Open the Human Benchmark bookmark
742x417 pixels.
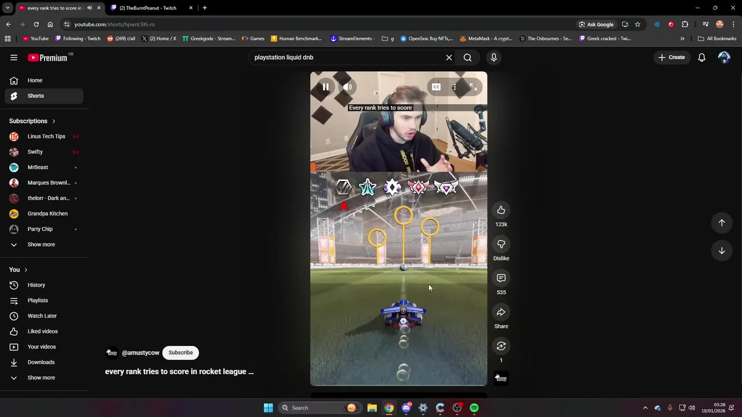pyautogui.click(x=296, y=39)
